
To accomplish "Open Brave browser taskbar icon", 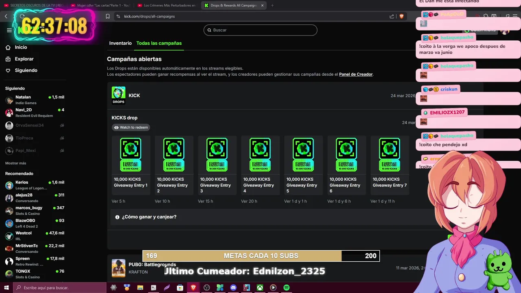I will (193, 288).
